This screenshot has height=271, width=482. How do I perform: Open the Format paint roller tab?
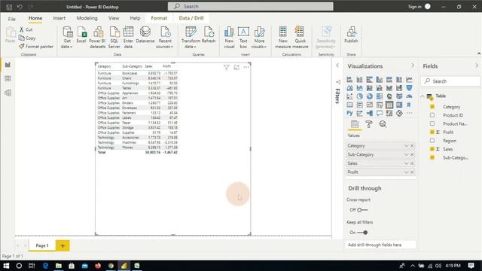pyautogui.click(x=369, y=124)
